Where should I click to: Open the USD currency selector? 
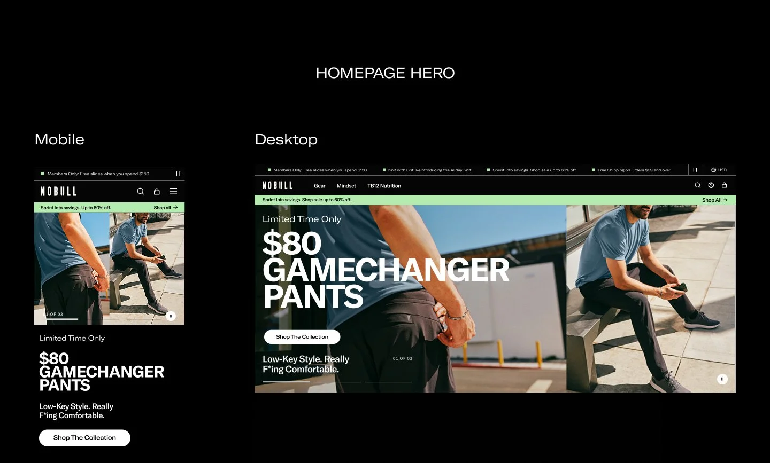click(719, 170)
